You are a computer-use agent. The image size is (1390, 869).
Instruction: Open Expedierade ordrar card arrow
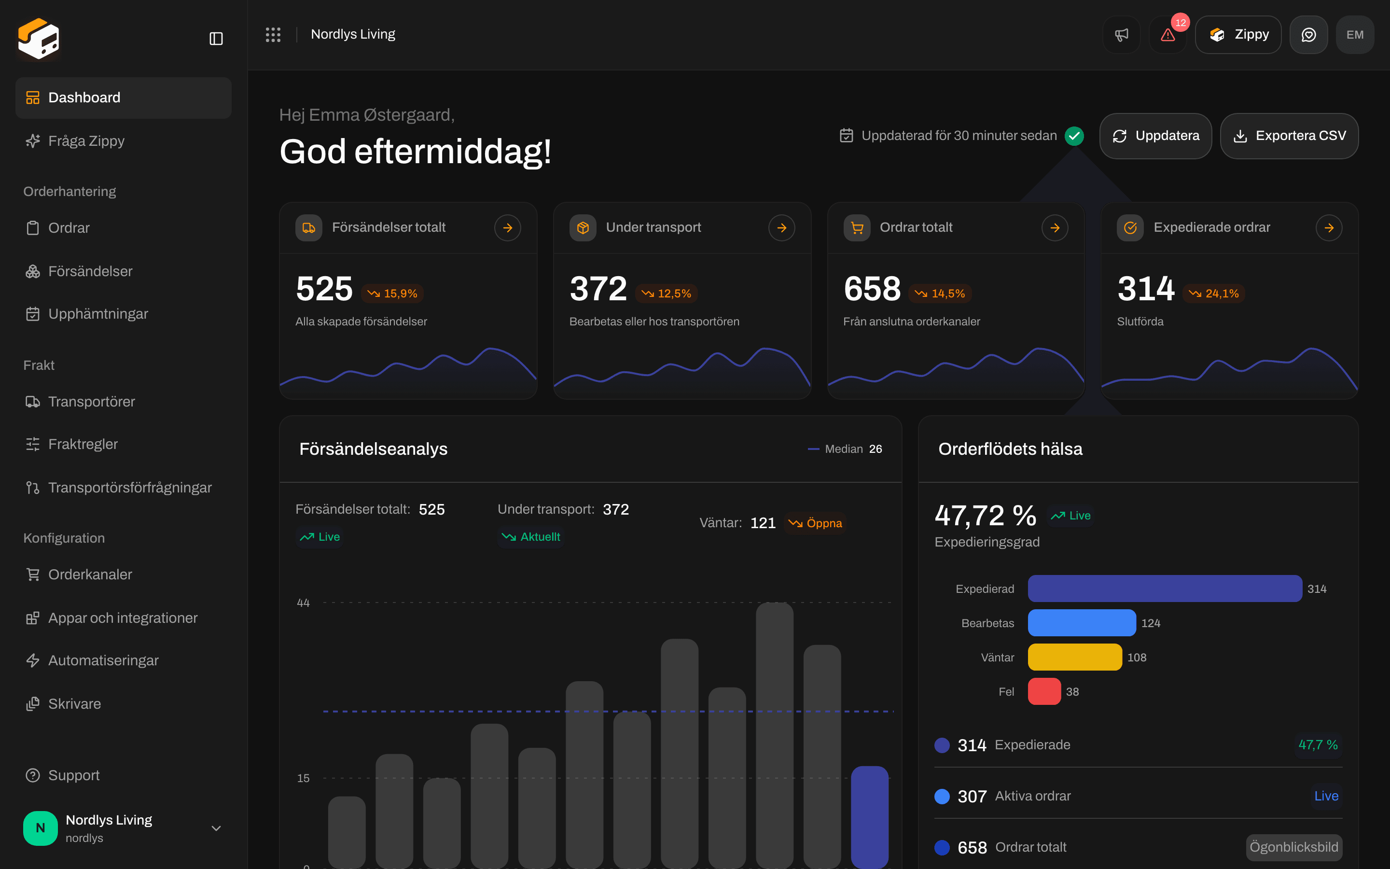pyautogui.click(x=1329, y=227)
